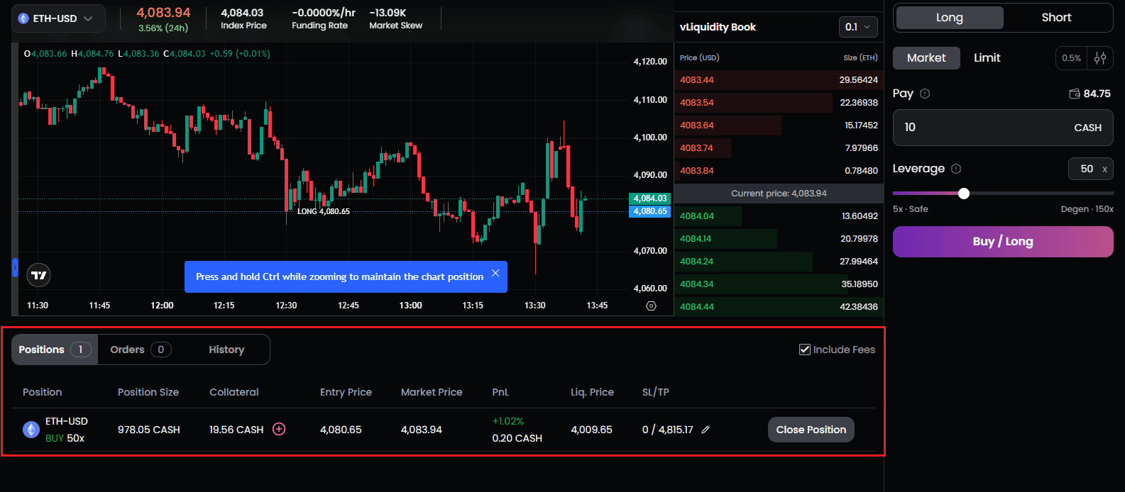Switch to the Orders tab
This screenshot has width=1125, height=492.
[140, 350]
